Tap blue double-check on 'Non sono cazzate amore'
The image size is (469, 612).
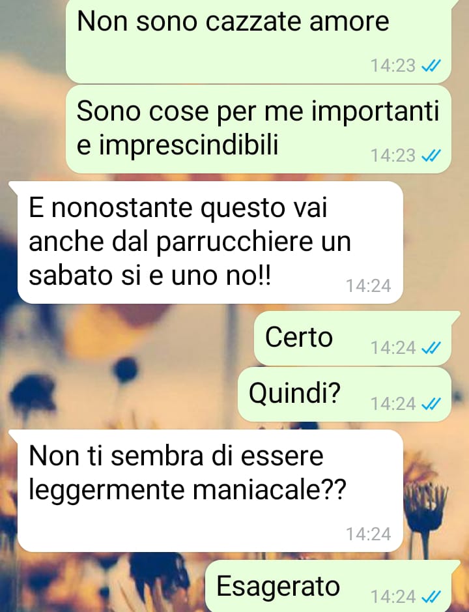tap(431, 66)
